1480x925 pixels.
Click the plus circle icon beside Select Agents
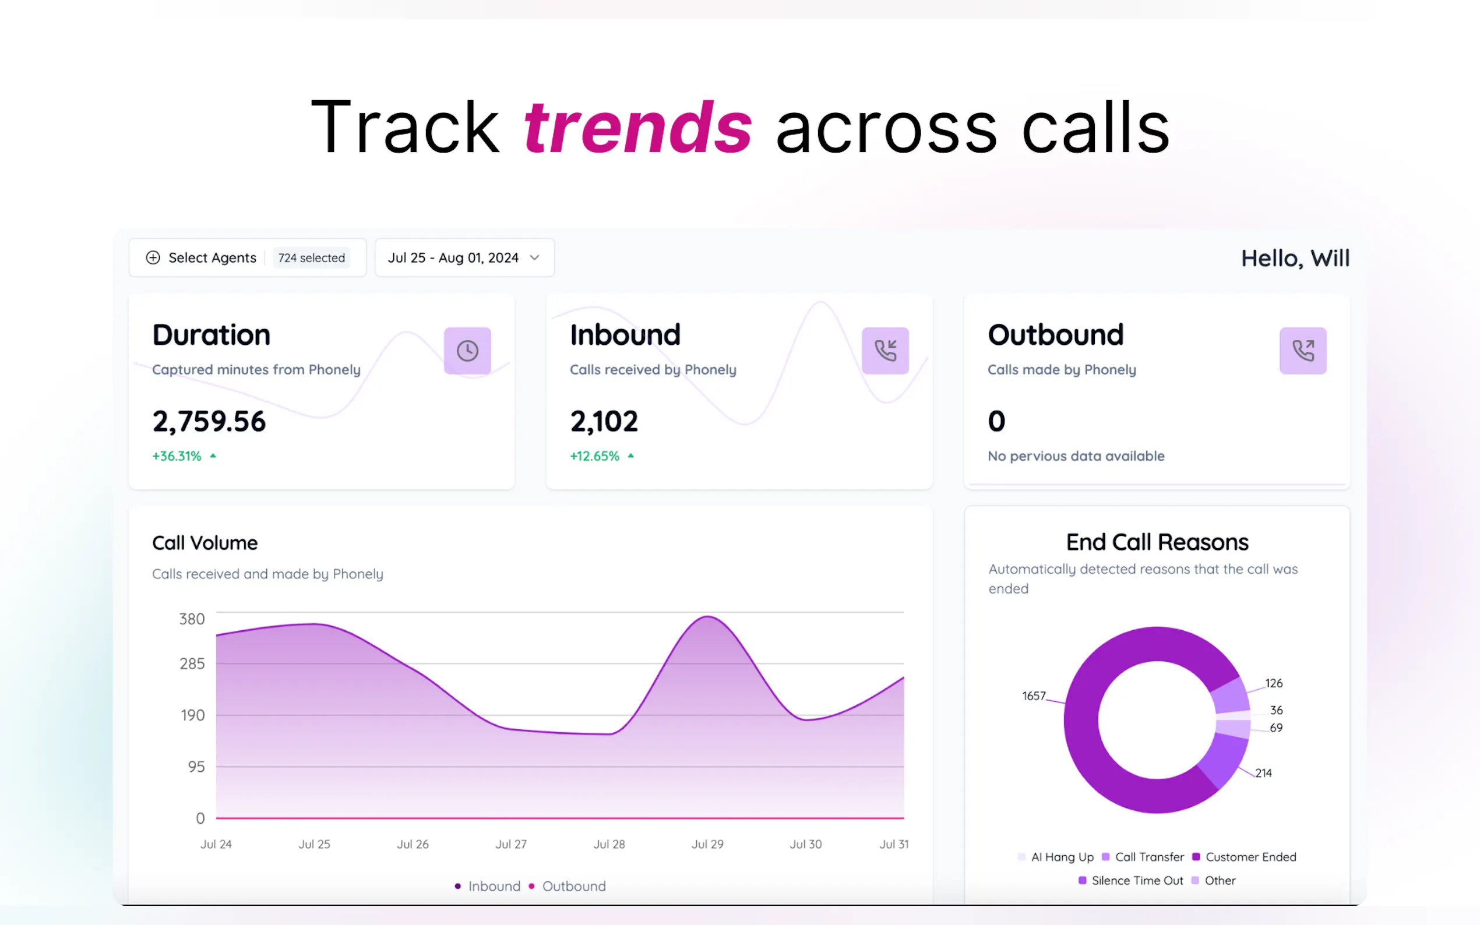point(153,257)
